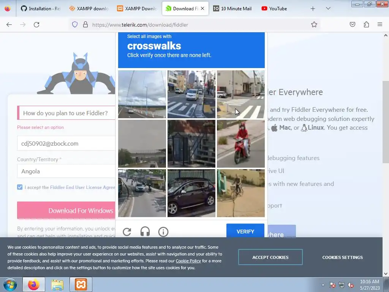
Task: Select the captcha image of red motorcycle rider
Action: [x=240, y=144]
